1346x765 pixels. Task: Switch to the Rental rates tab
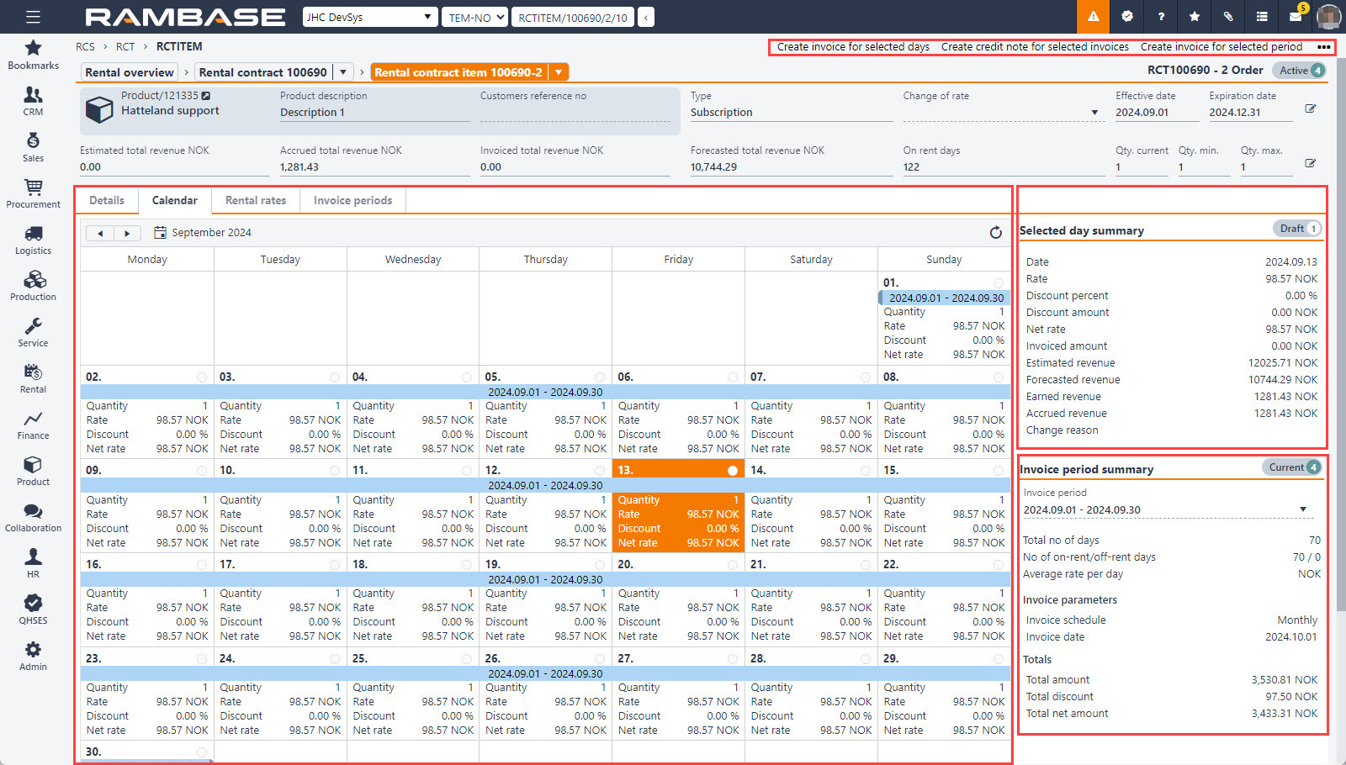pos(256,201)
